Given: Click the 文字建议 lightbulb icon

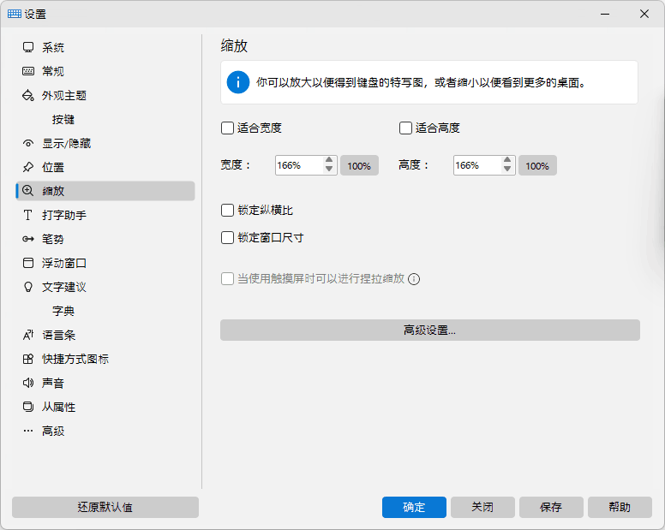Looking at the screenshot, I should 28,287.
